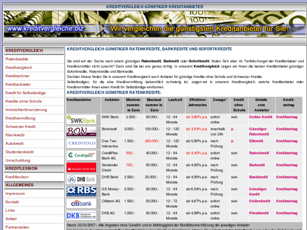This screenshot has height=230, width=307.
Task: Click the red '500,-' minimum sum
Action: [130, 153]
